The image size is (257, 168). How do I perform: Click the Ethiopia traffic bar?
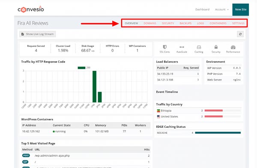214,111
